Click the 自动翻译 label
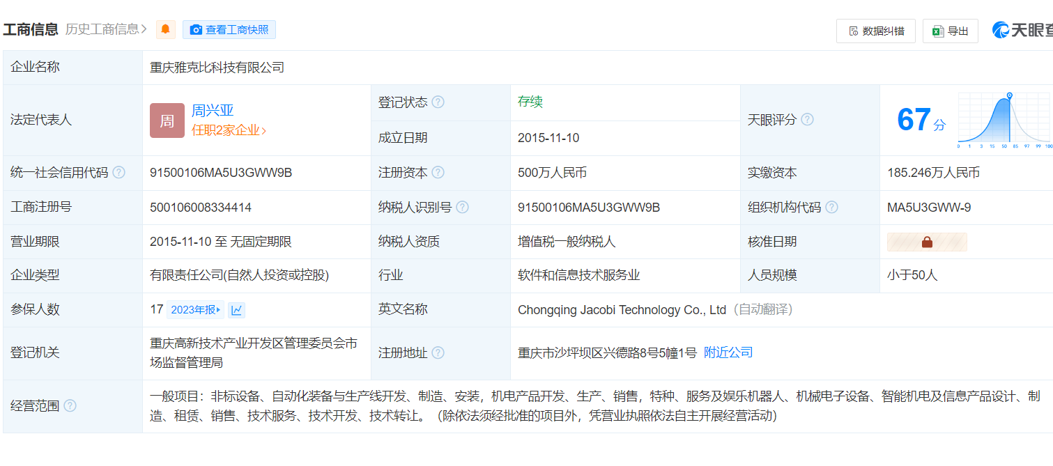The width and height of the screenshot is (1053, 466). pos(762,310)
